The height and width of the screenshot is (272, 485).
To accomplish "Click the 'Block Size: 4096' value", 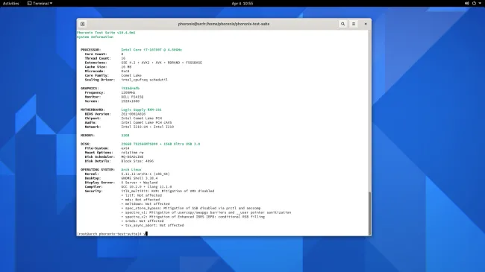I will 137,161.
